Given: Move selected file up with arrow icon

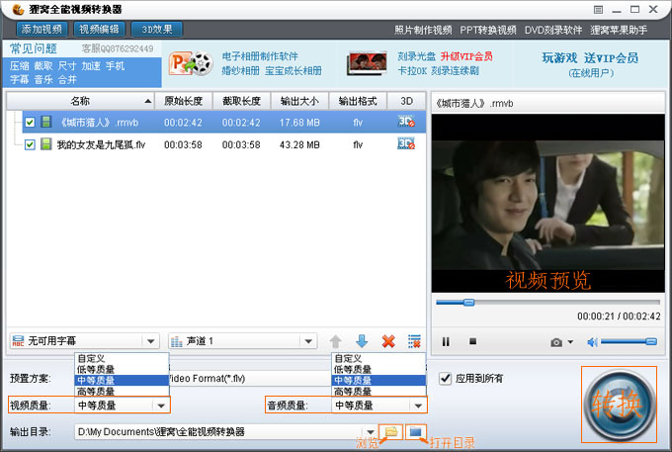Looking at the screenshot, I should click(336, 341).
